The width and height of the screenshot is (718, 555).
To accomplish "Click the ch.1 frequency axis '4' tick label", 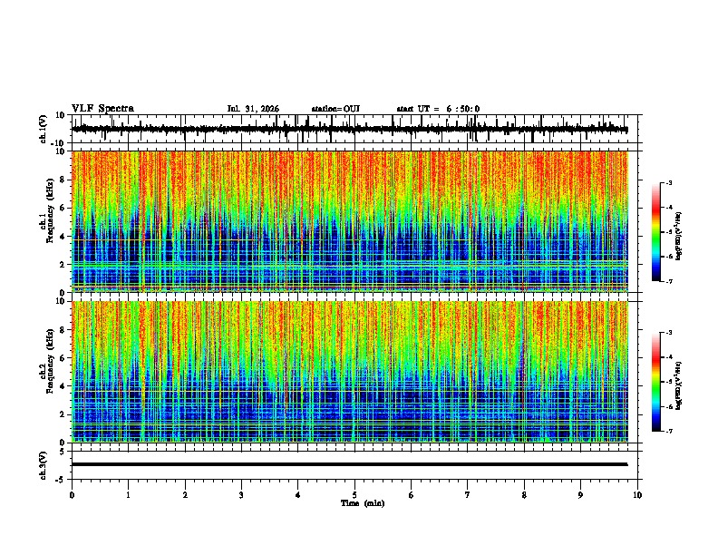I will (x=63, y=237).
